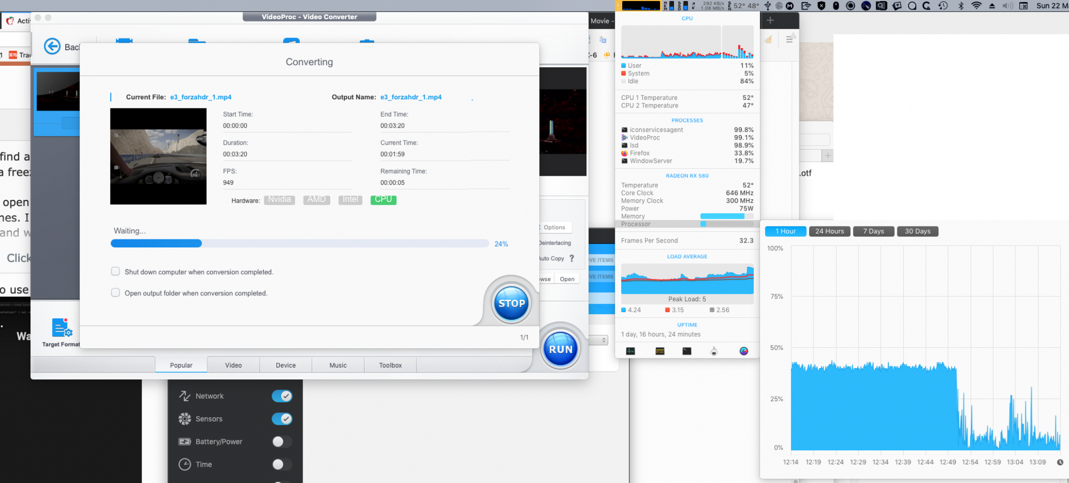Click the CPU 1 Temperature row
1069x483 pixels.
point(687,98)
